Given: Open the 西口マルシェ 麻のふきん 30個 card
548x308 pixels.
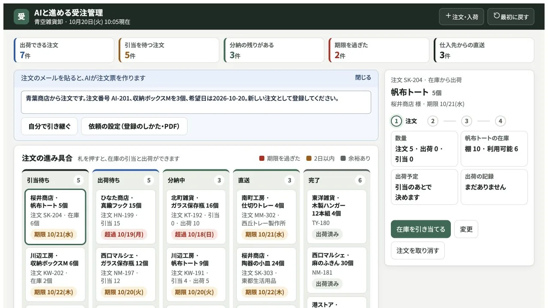Looking at the screenshot, I should (337, 270).
